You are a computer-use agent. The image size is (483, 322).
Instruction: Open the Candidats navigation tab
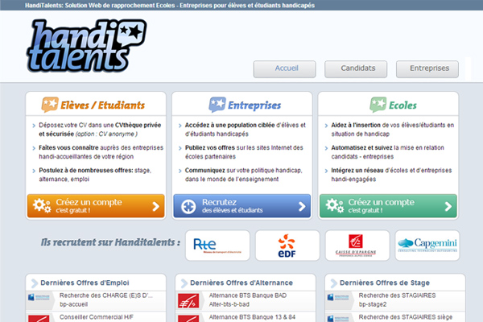click(x=356, y=68)
